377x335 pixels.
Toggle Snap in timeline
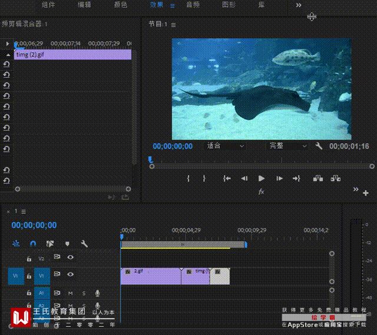(x=33, y=244)
